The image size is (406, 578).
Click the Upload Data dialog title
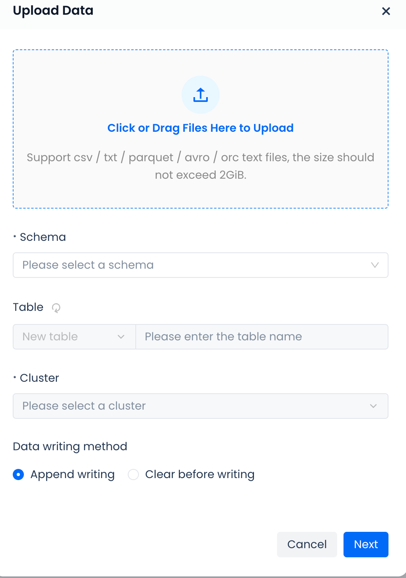click(53, 10)
